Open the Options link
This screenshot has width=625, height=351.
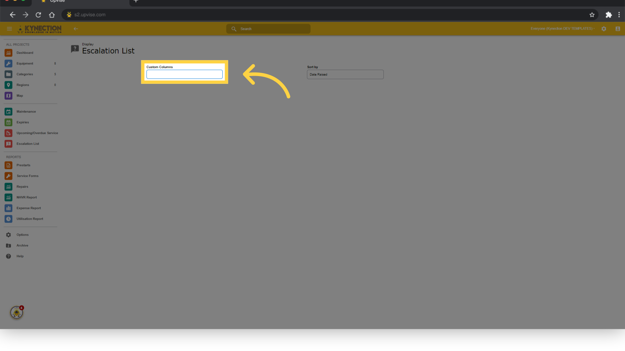pos(22,235)
